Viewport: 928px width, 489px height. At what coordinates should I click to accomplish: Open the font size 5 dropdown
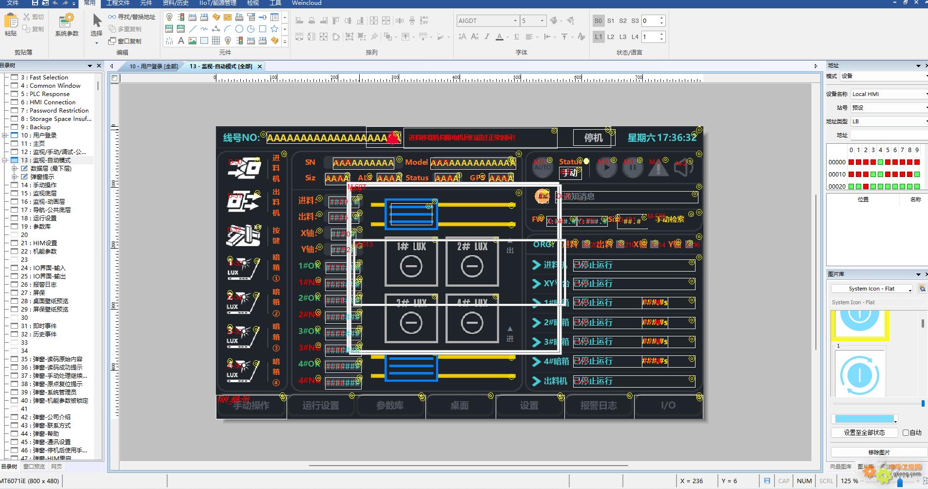542,21
